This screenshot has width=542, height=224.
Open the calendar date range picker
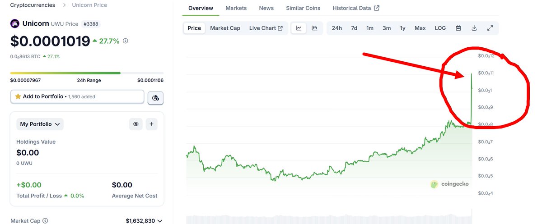tap(458, 28)
